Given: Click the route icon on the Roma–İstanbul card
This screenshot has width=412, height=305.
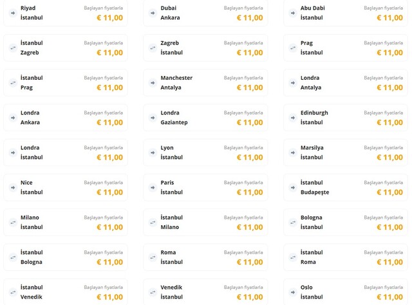Looking at the screenshot, I should (x=153, y=257).
